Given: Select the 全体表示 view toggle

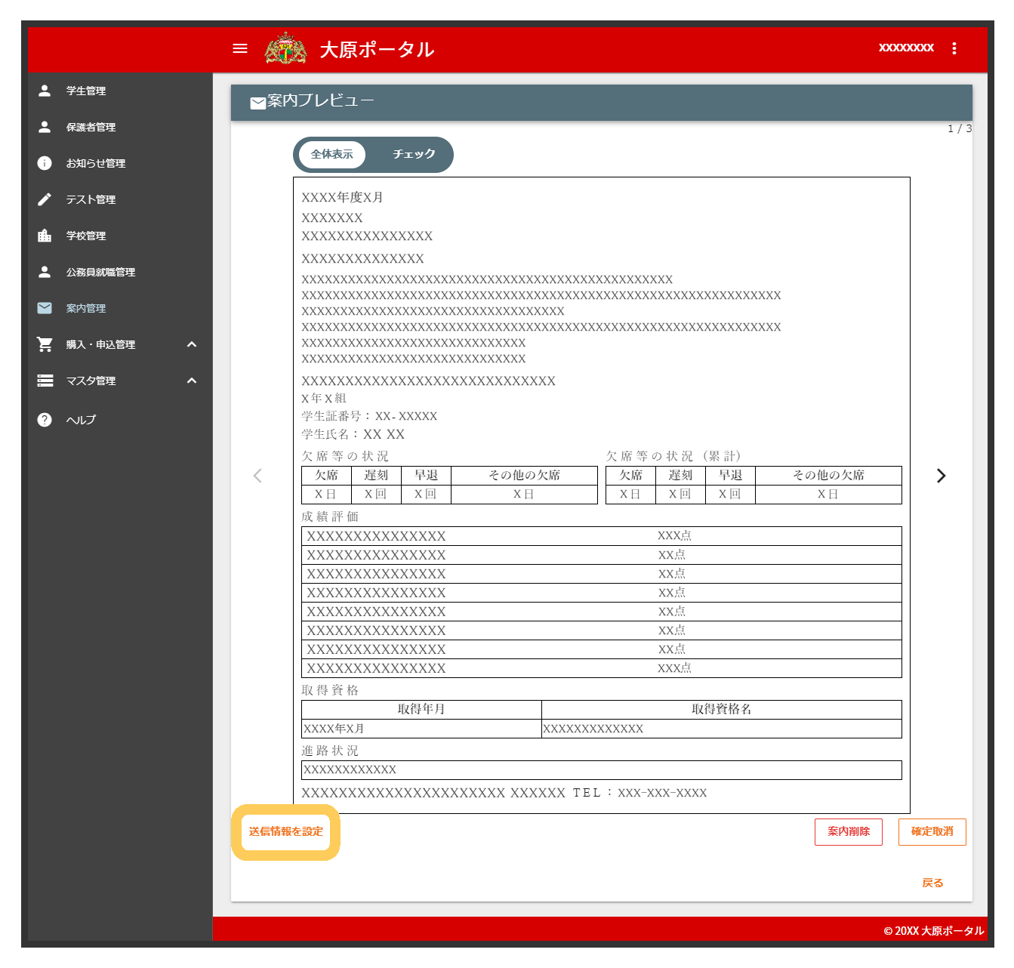Looking at the screenshot, I should pos(332,154).
